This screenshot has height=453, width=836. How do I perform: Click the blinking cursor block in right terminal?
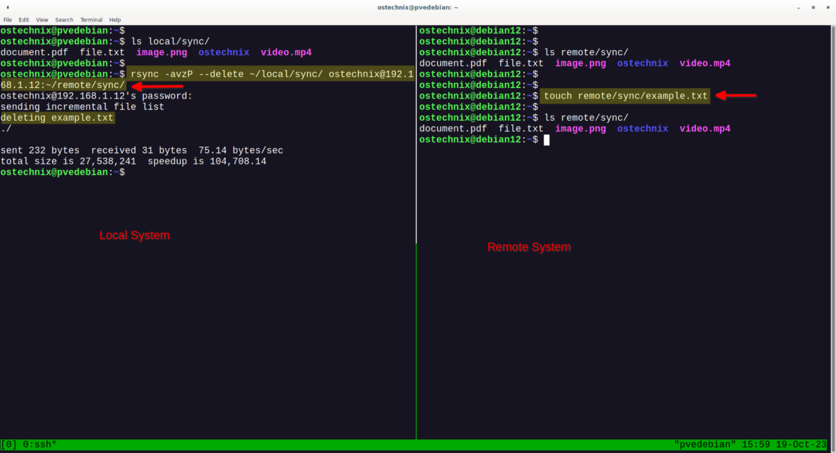(x=546, y=139)
